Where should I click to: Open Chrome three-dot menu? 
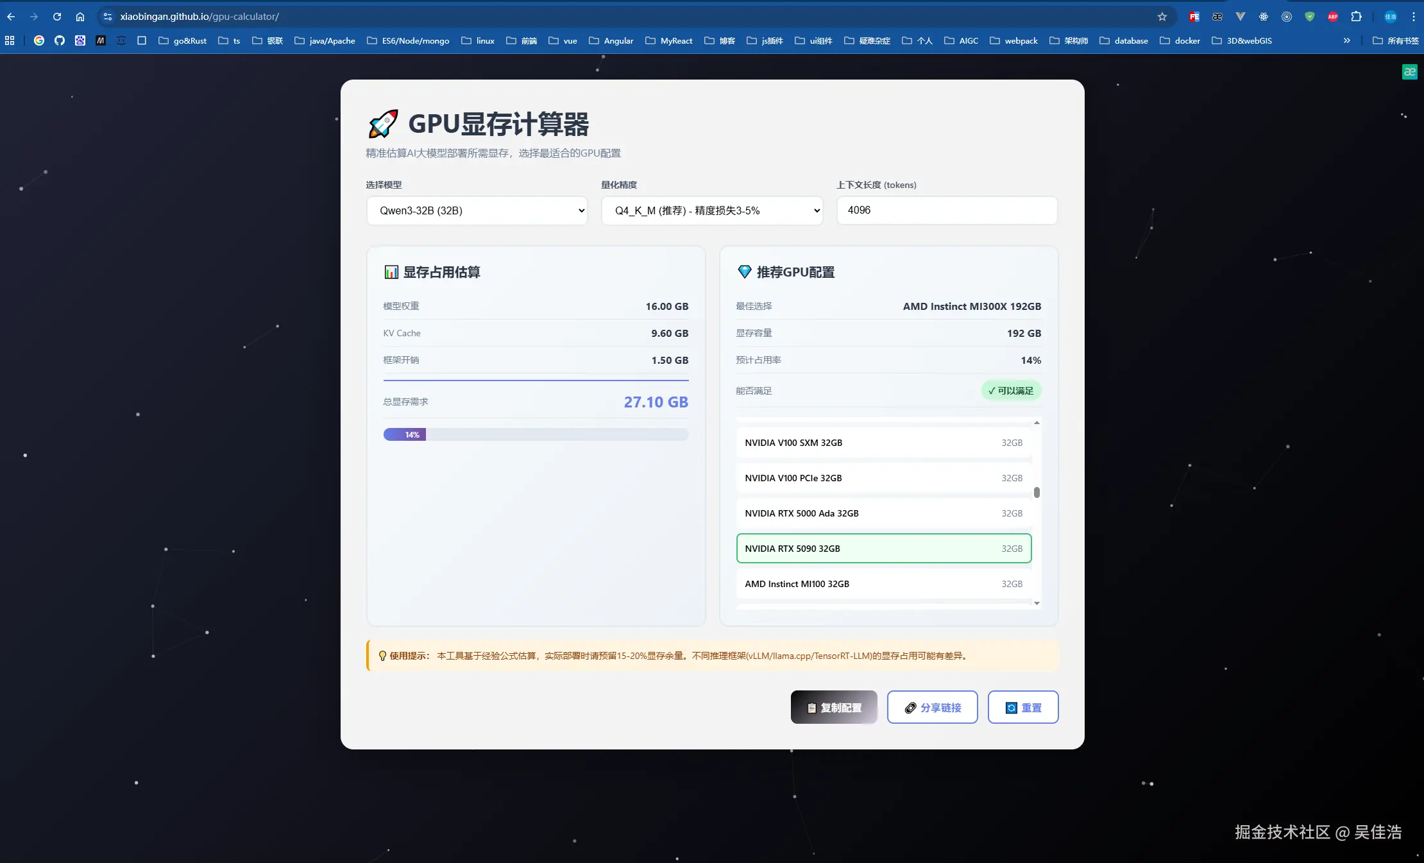coord(1413,17)
